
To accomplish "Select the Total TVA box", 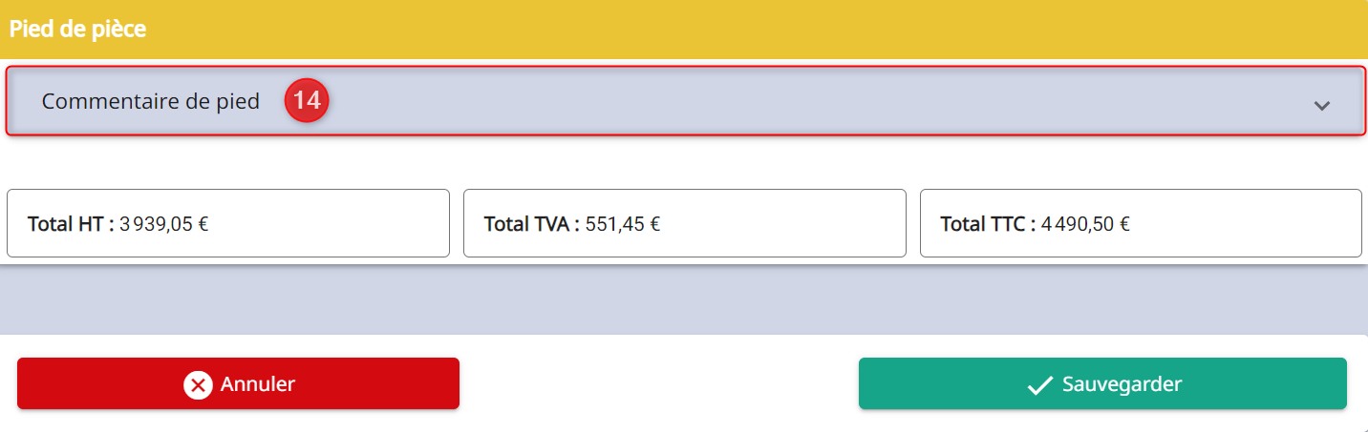I will click(x=685, y=223).
